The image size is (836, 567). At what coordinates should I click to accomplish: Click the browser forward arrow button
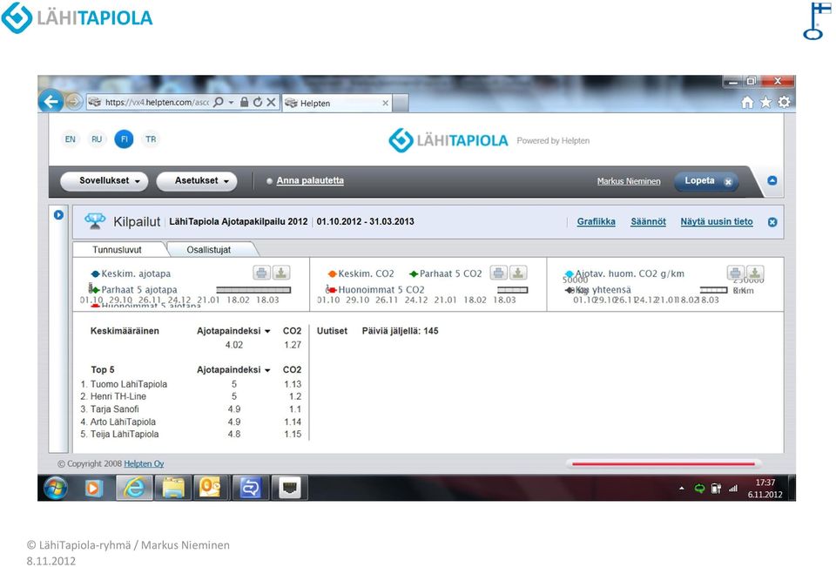[73, 102]
